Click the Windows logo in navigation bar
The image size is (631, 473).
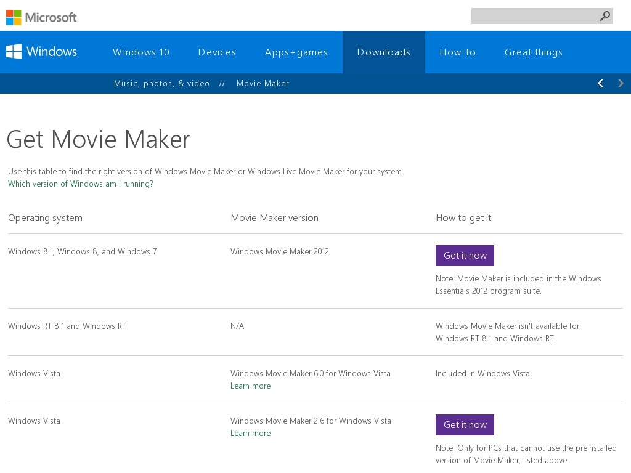41,52
